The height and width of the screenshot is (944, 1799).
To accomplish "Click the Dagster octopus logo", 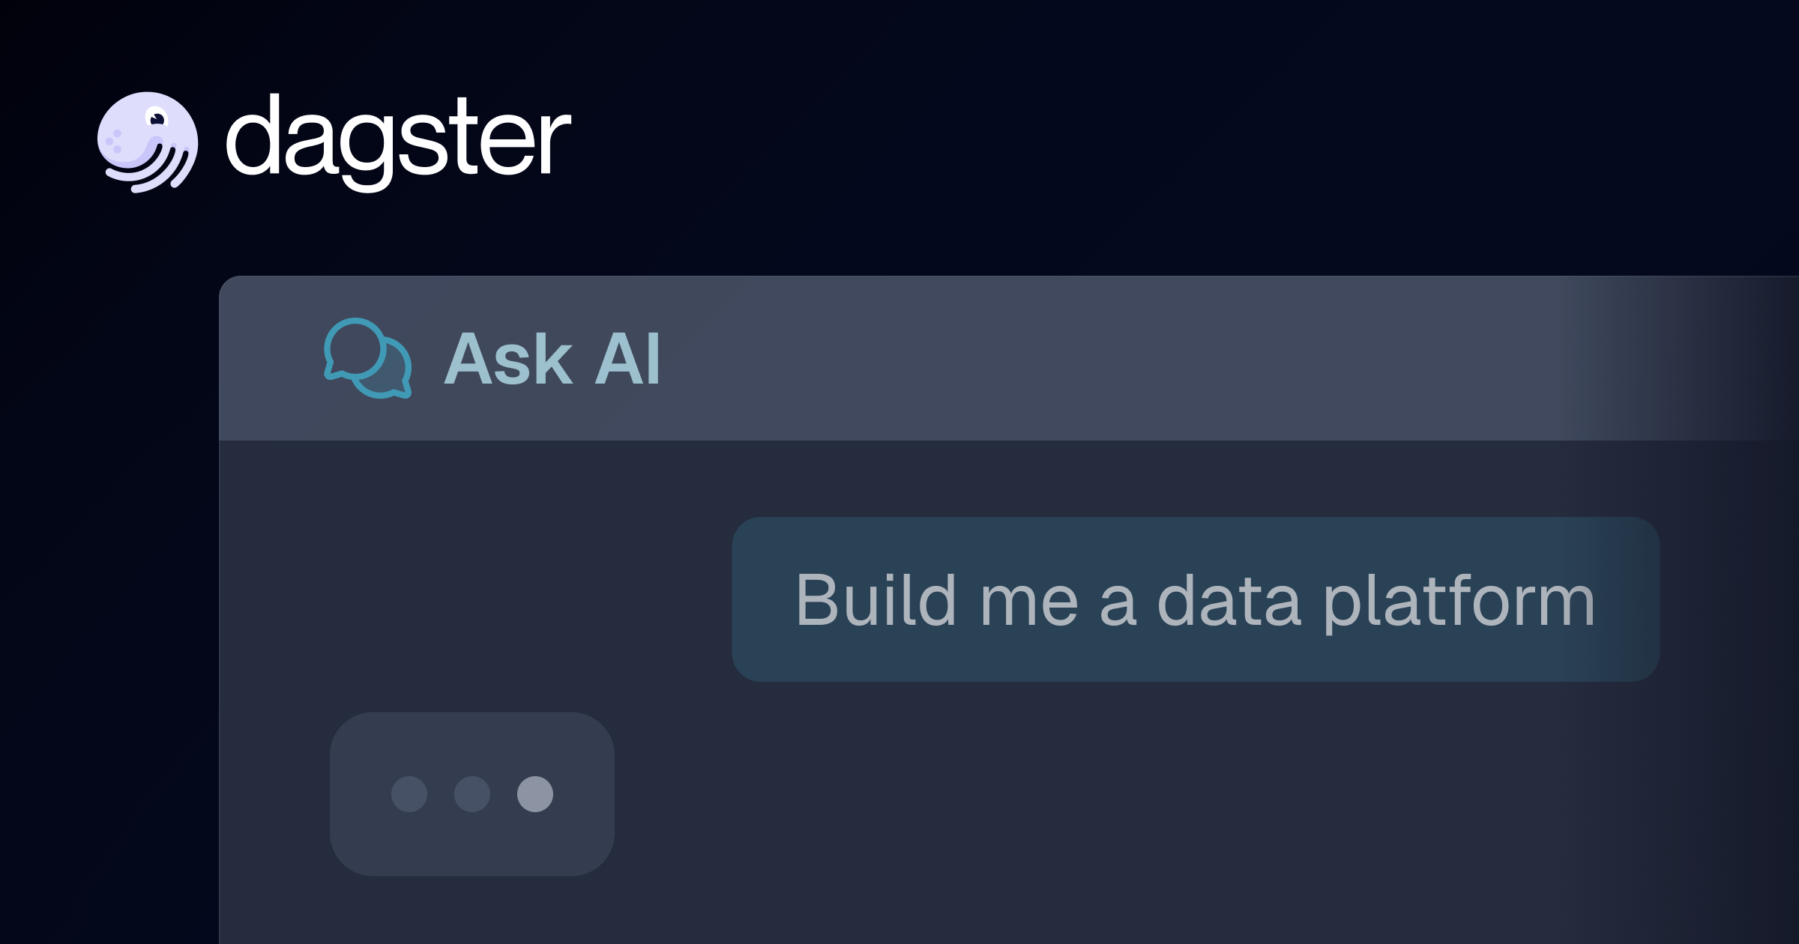I will click(x=148, y=142).
